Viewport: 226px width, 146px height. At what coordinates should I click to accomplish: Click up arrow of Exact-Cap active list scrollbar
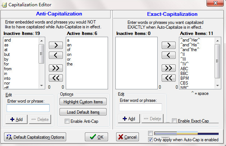coord(218,41)
